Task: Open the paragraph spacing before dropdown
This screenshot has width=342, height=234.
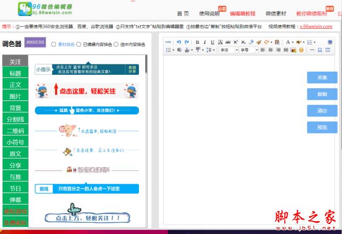Action: [x=192, y=50]
